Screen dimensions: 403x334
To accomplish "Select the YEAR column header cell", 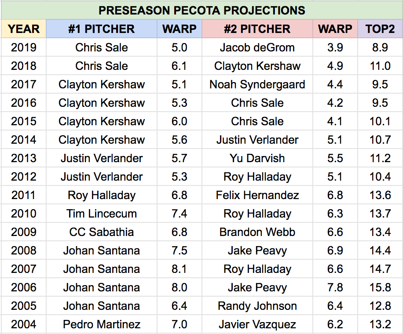I will 24,29.
